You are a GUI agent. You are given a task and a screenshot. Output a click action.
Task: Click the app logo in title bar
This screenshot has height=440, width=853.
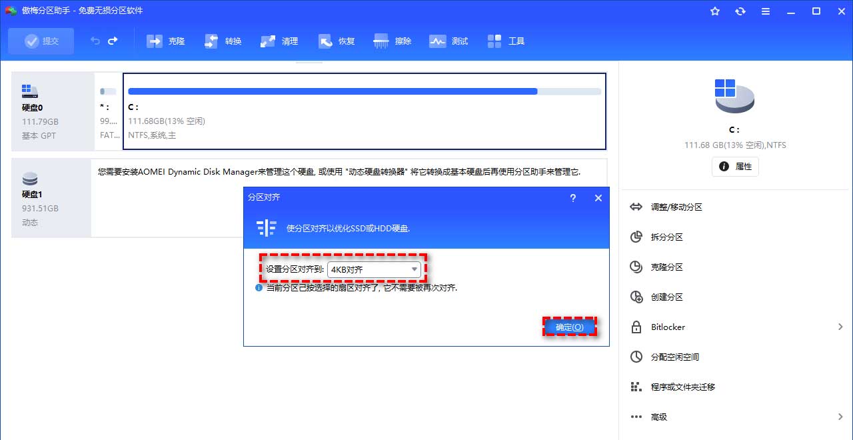11,11
